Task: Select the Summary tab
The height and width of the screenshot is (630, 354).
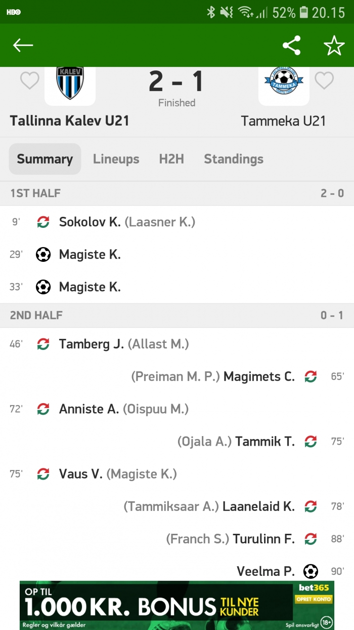Action: click(x=45, y=159)
